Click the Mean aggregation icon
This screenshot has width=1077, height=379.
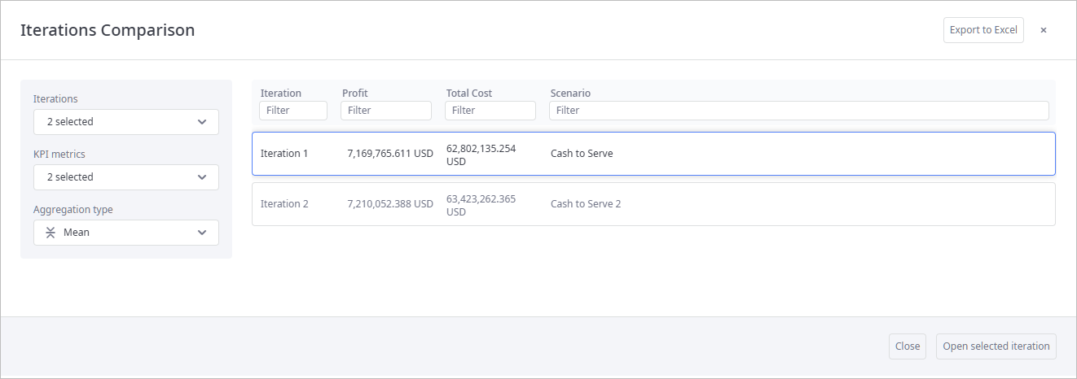[51, 233]
